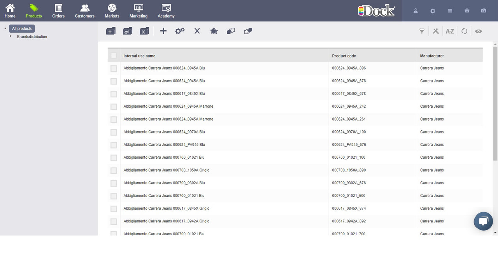Check the first Abbigliamento Carrera Jeans row checkbox
This screenshot has width=498, height=280.
point(114,68)
